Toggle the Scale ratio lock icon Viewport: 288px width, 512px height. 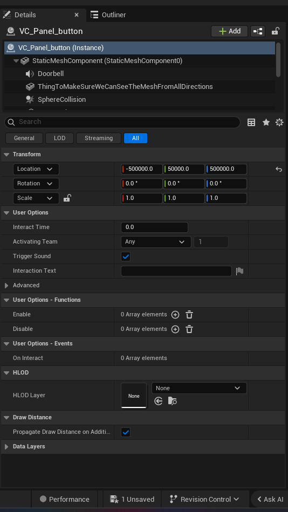[x=67, y=198]
